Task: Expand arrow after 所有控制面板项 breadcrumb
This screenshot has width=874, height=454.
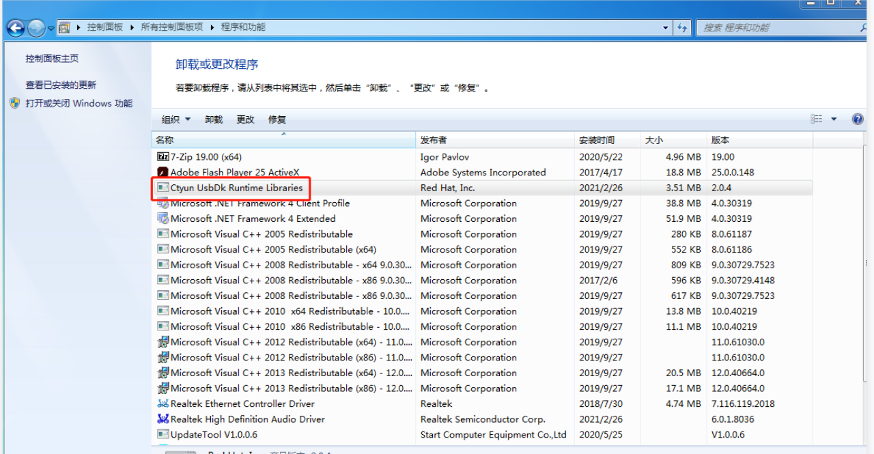Action: click(212, 27)
